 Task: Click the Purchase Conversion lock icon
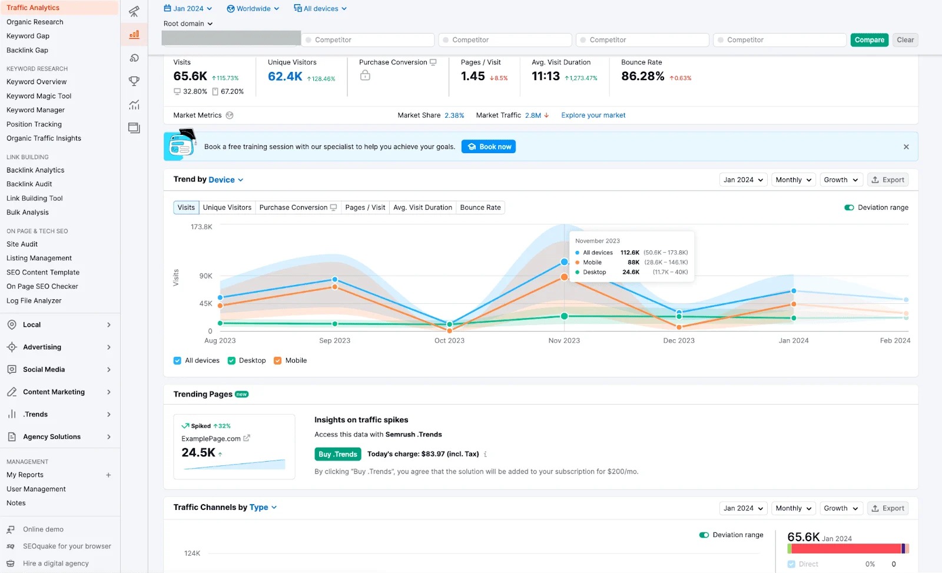365,75
